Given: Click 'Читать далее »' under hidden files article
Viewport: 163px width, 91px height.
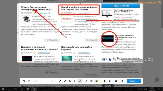Looking at the screenshot, I should point(107,30).
